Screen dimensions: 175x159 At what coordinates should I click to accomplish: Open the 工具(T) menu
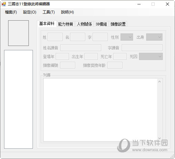(x=49, y=12)
